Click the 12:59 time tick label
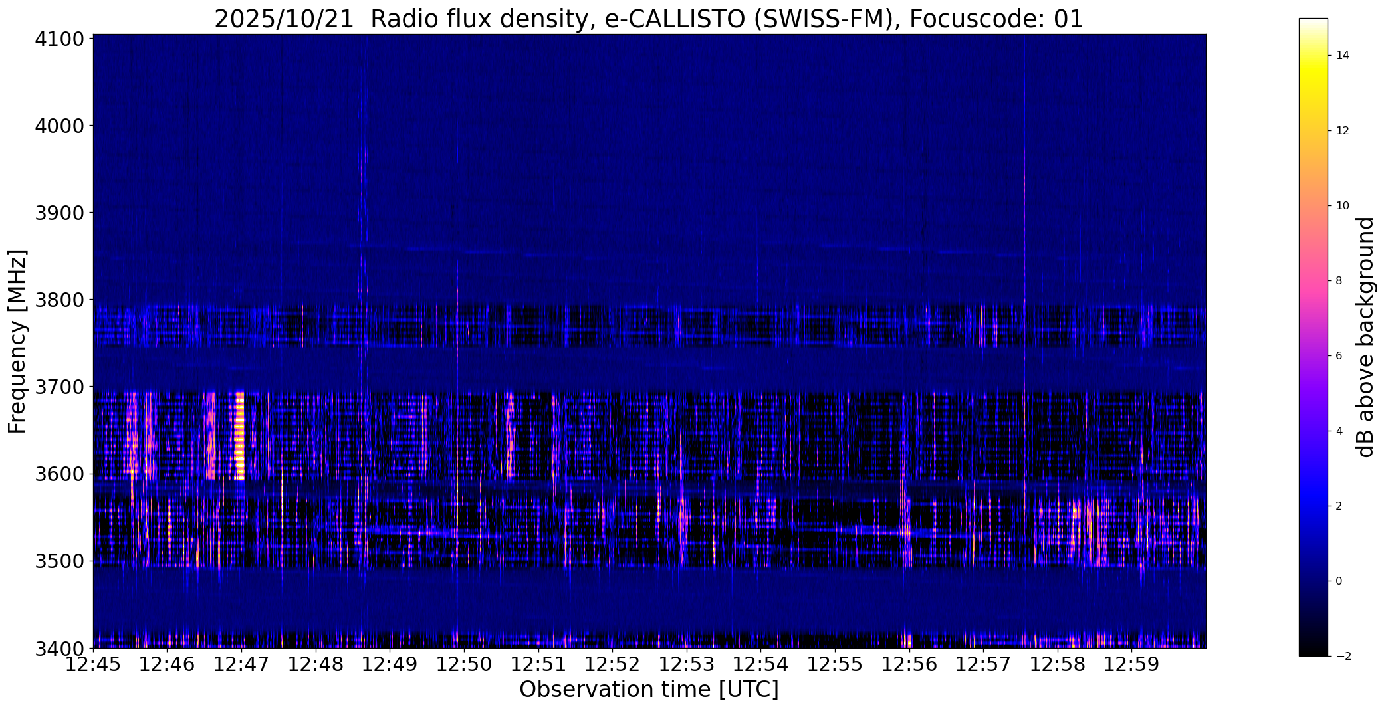 coord(1133,664)
